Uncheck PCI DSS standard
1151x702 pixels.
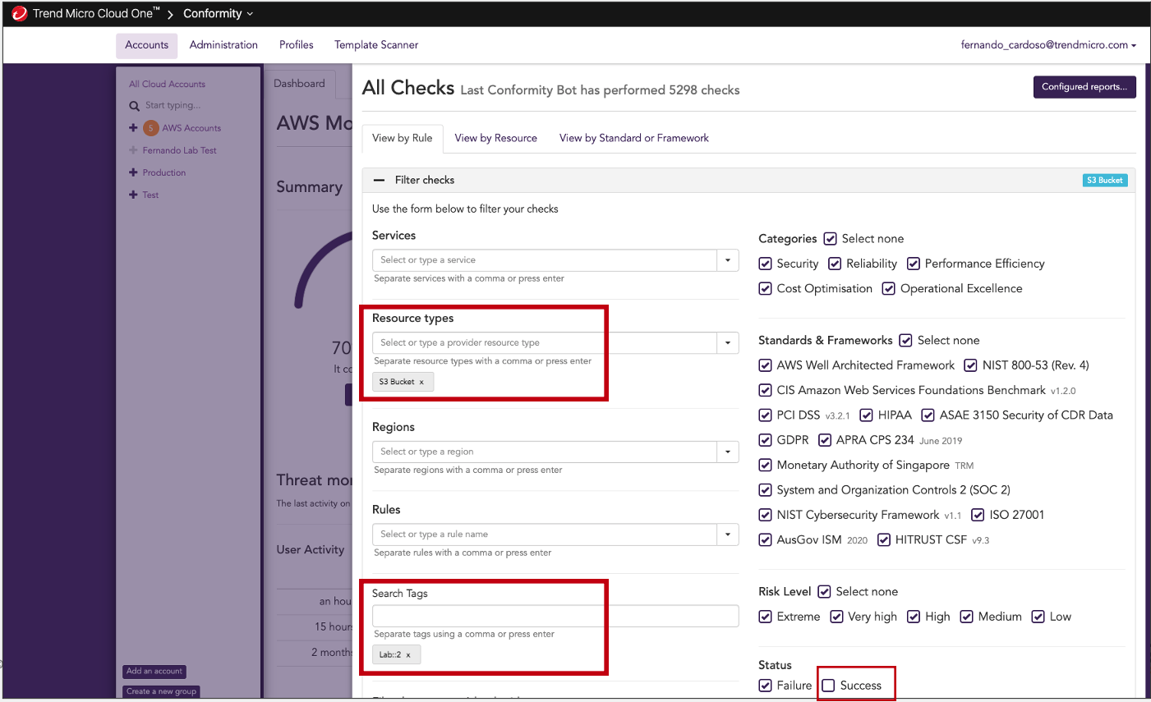tap(766, 415)
